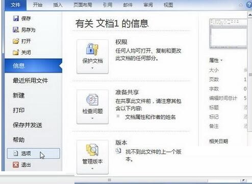Select 信息 (Info) in the sidebar
252x184 pixels.
33,66
